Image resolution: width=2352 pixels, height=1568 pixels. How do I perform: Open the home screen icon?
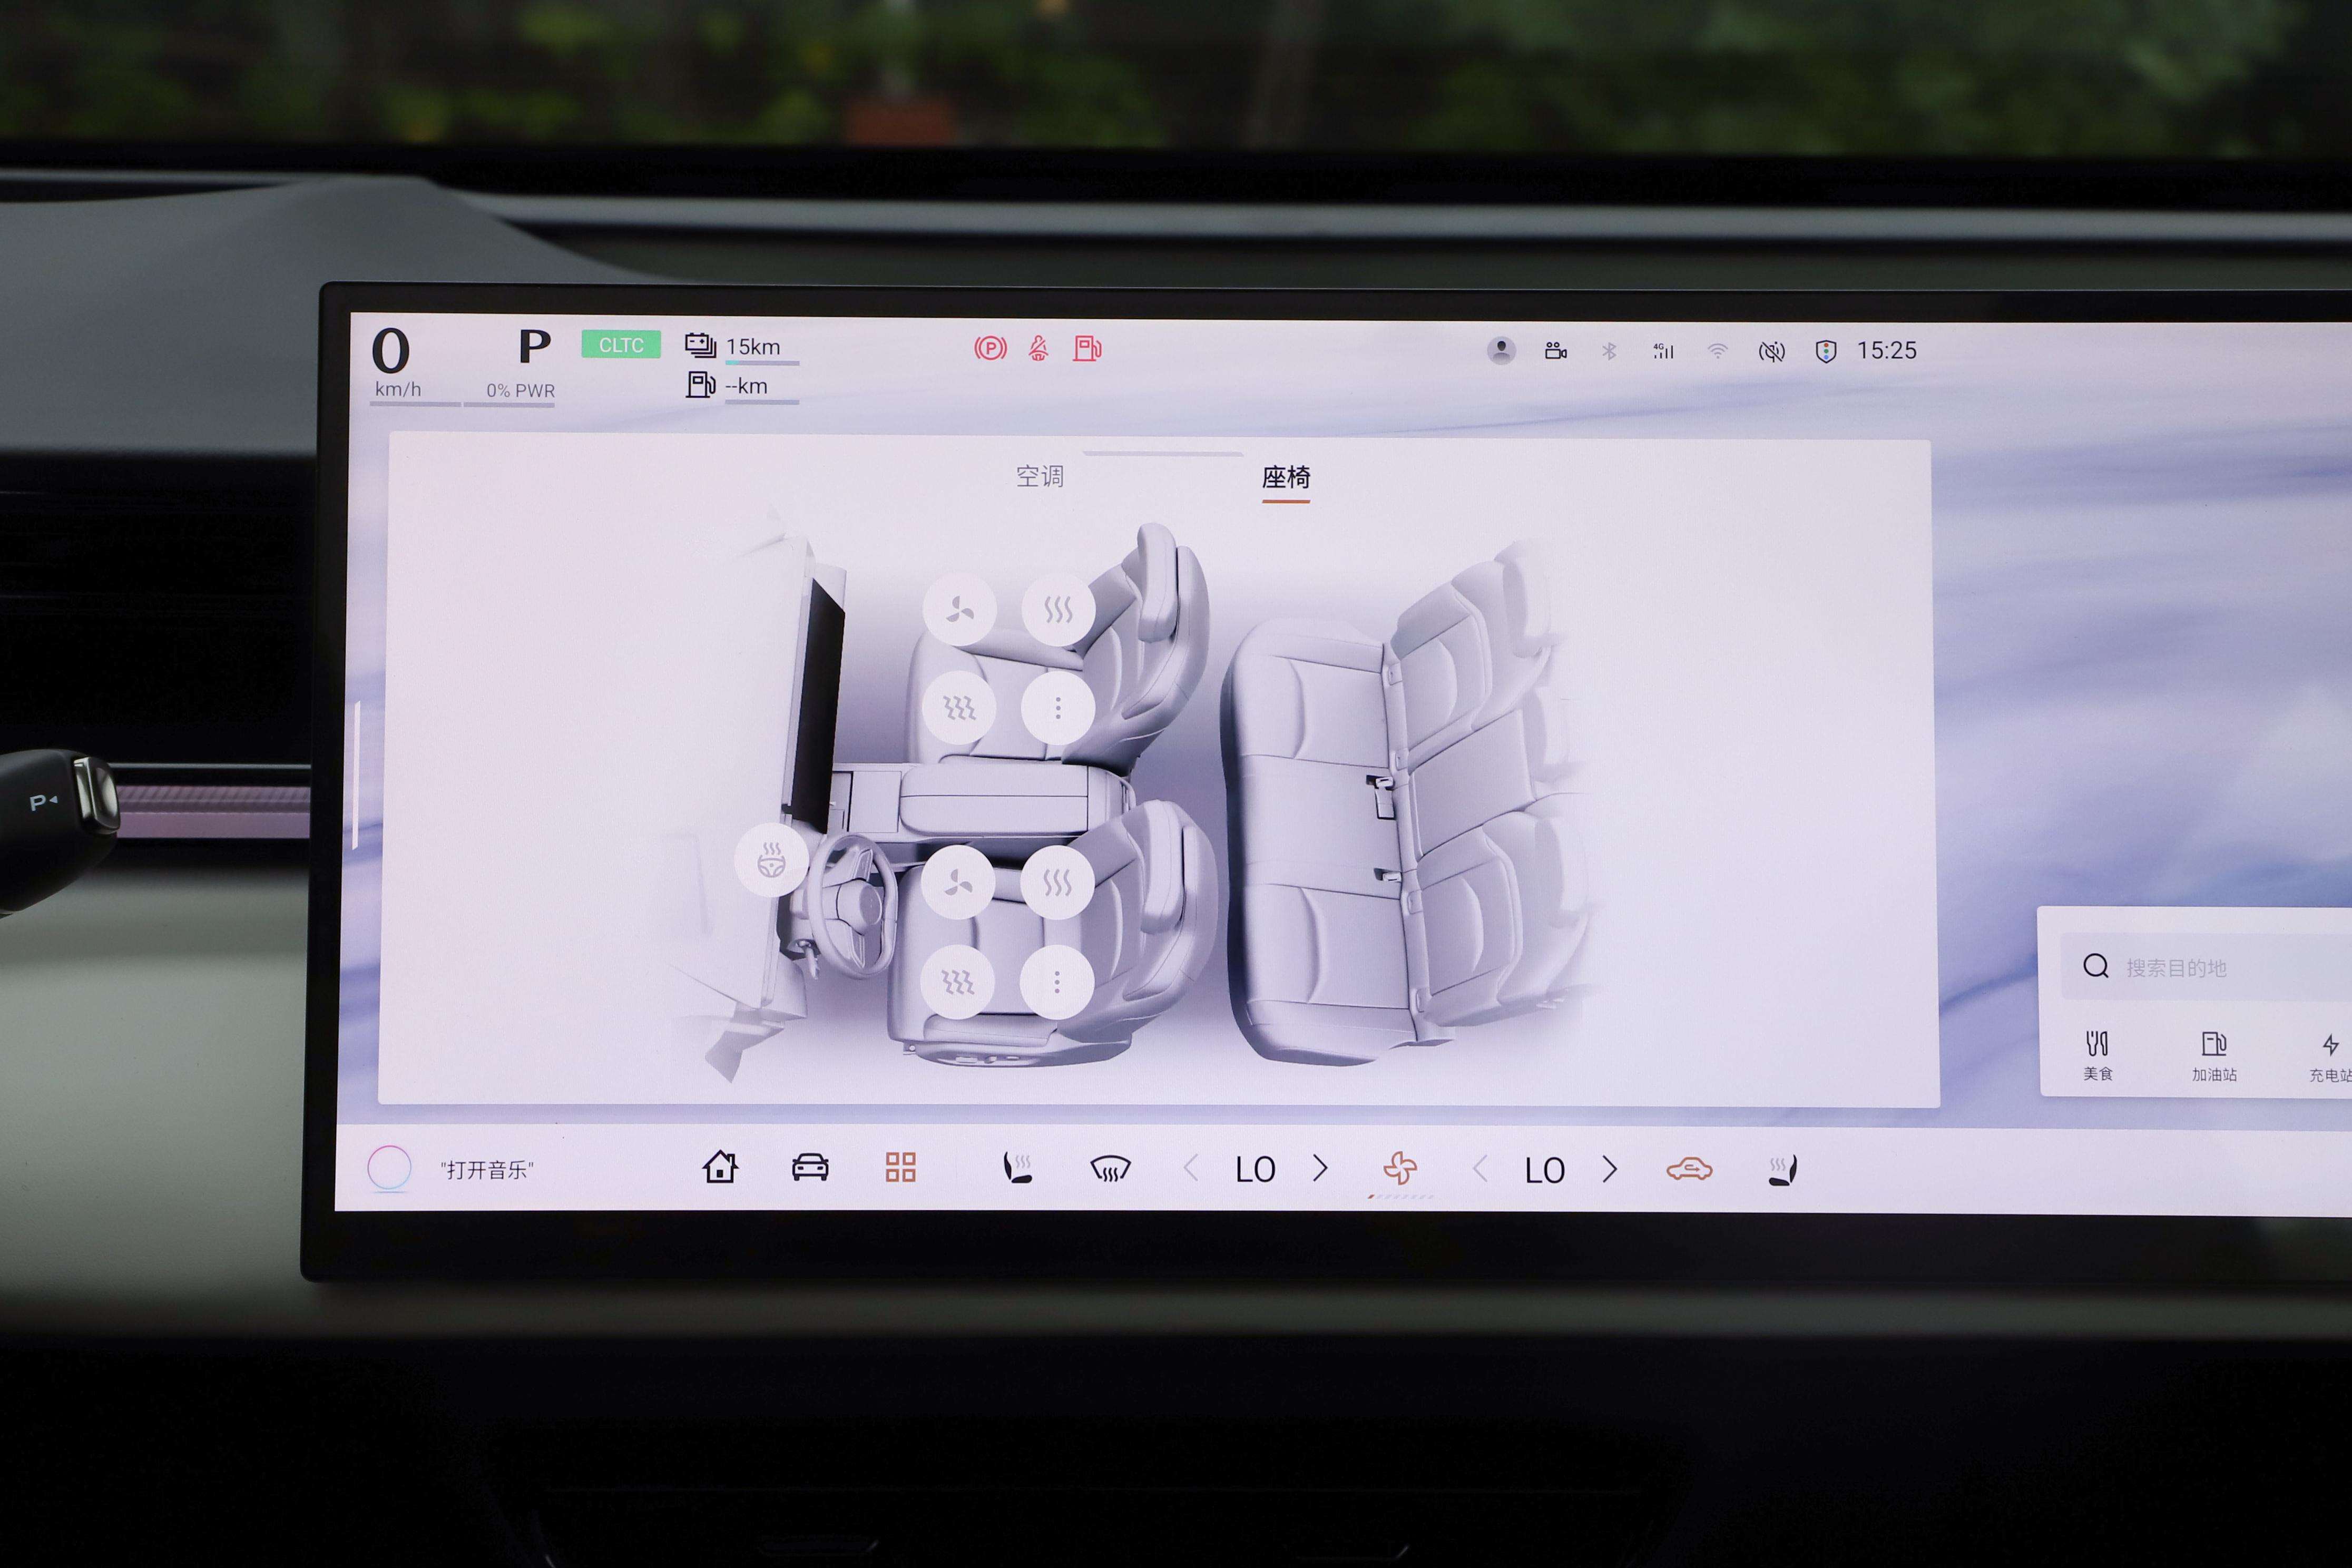(720, 1167)
